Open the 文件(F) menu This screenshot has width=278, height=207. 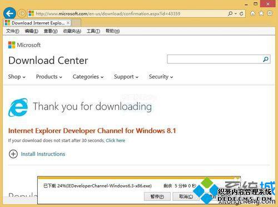[13, 31]
